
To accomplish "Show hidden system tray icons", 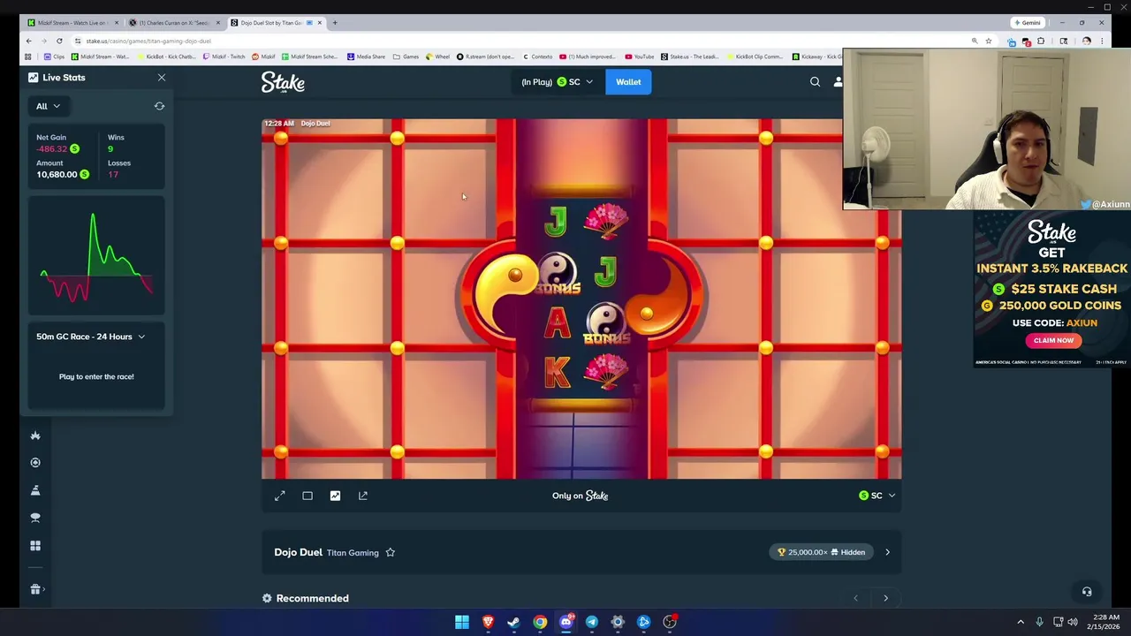I will 1021,622.
